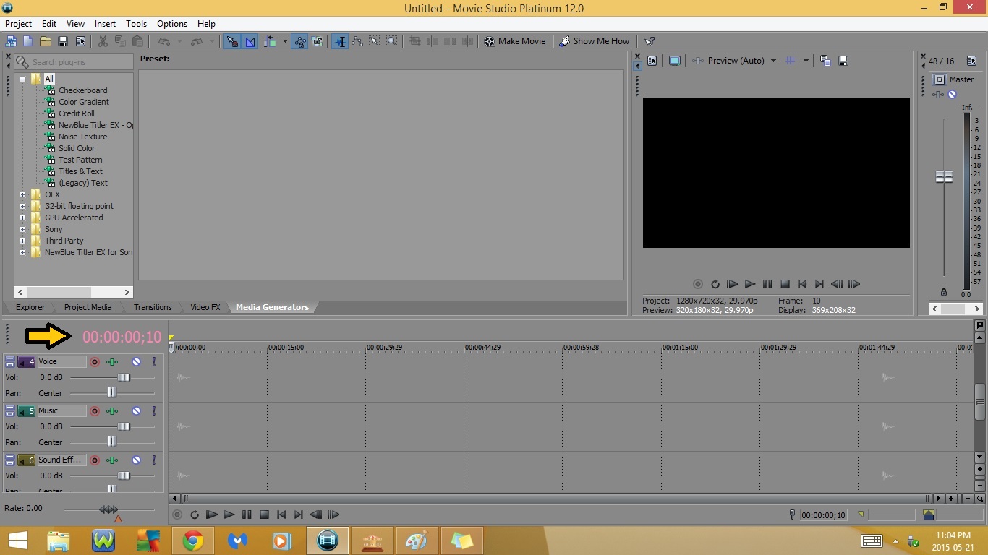Expand the Third Party folder
This screenshot has height=555, width=988.
coord(22,241)
